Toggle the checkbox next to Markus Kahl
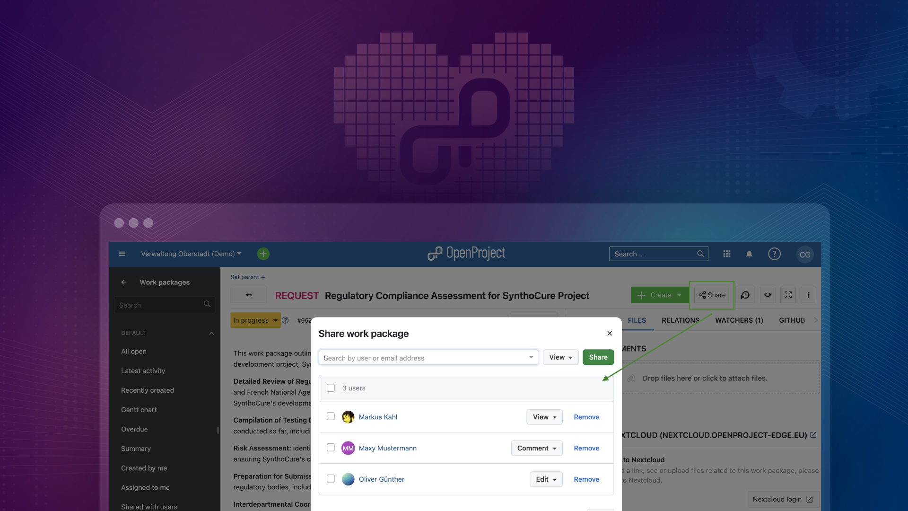The height and width of the screenshot is (511, 908). click(x=330, y=417)
